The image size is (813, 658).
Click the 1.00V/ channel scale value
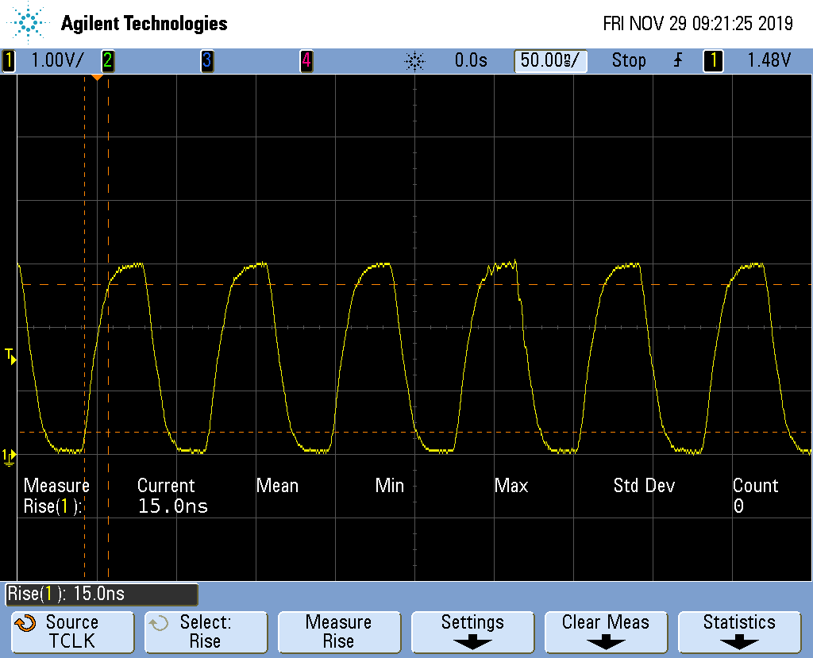[57, 60]
